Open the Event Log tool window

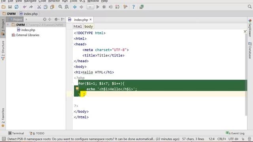coord(235,133)
